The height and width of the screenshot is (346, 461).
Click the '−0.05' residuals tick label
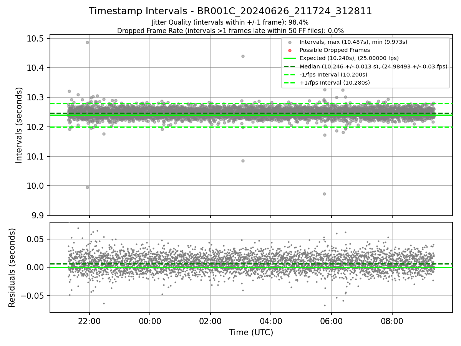point(33,296)
